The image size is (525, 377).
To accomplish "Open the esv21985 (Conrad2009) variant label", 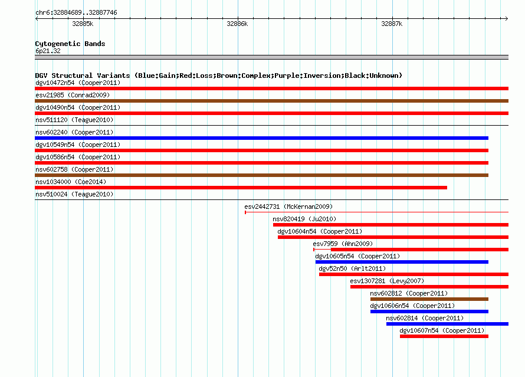I will pos(73,95).
